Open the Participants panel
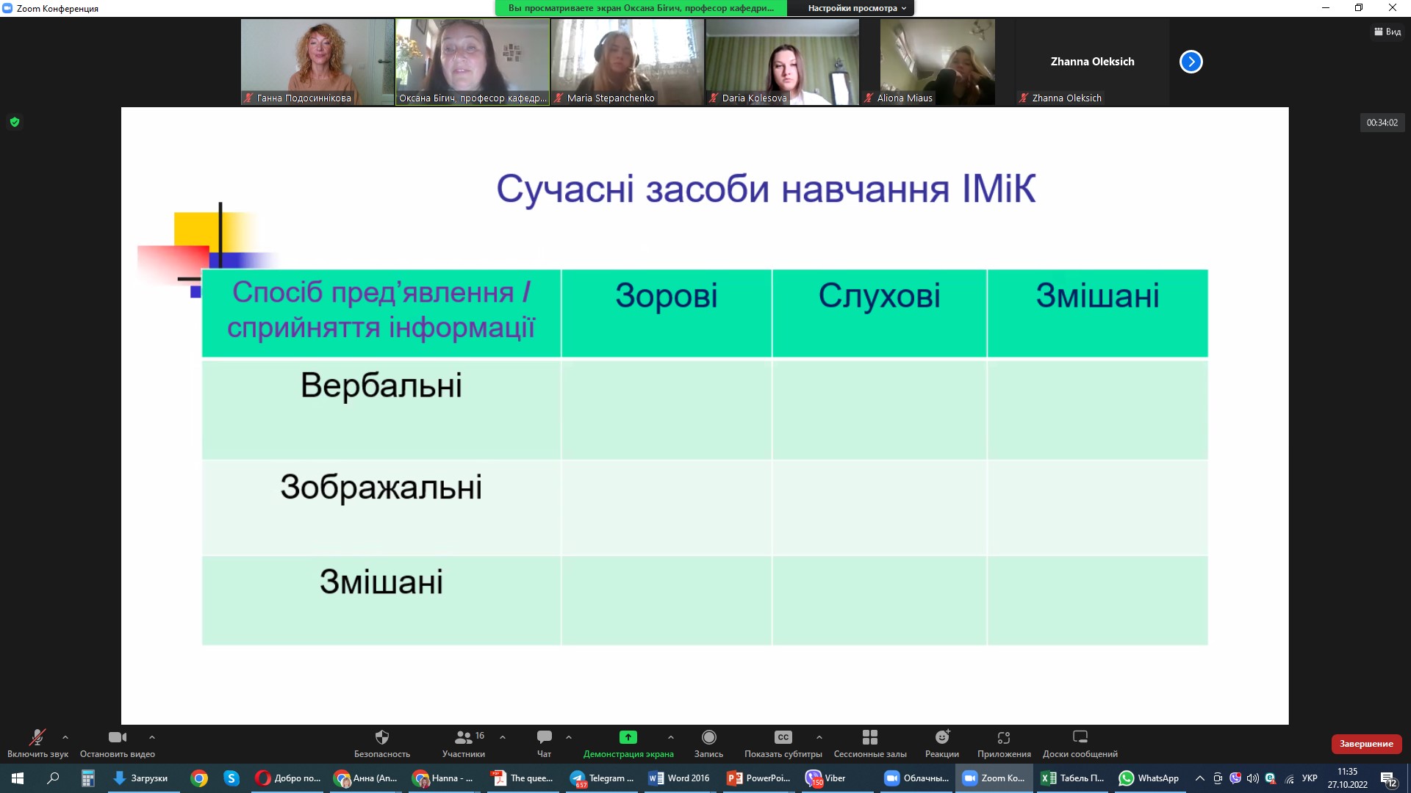Viewport: 1411px width, 793px height. (x=464, y=737)
